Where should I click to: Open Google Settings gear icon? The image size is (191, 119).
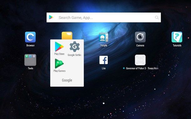75,46
